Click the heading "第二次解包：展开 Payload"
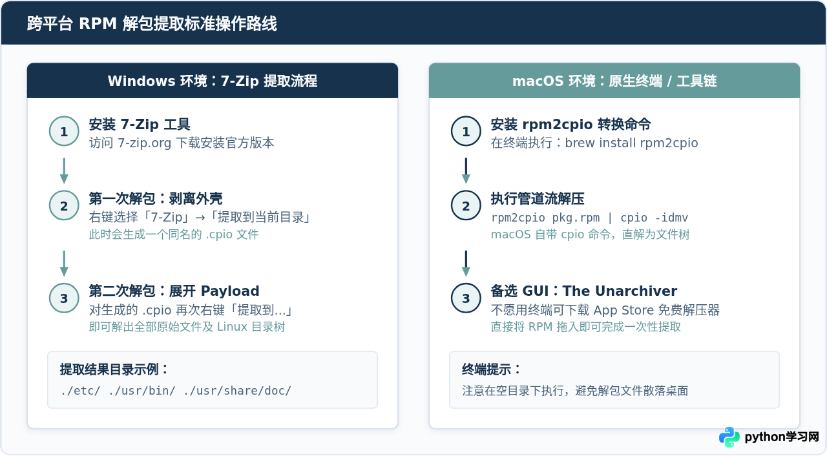 [174, 291]
